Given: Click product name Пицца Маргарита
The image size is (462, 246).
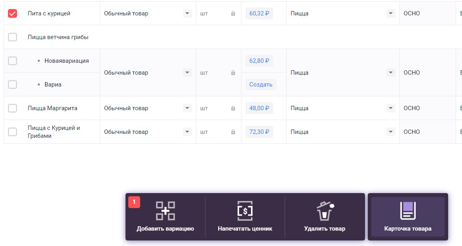Looking at the screenshot, I should (x=52, y=108).
